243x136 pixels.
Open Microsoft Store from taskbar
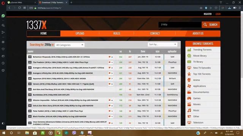35,133
